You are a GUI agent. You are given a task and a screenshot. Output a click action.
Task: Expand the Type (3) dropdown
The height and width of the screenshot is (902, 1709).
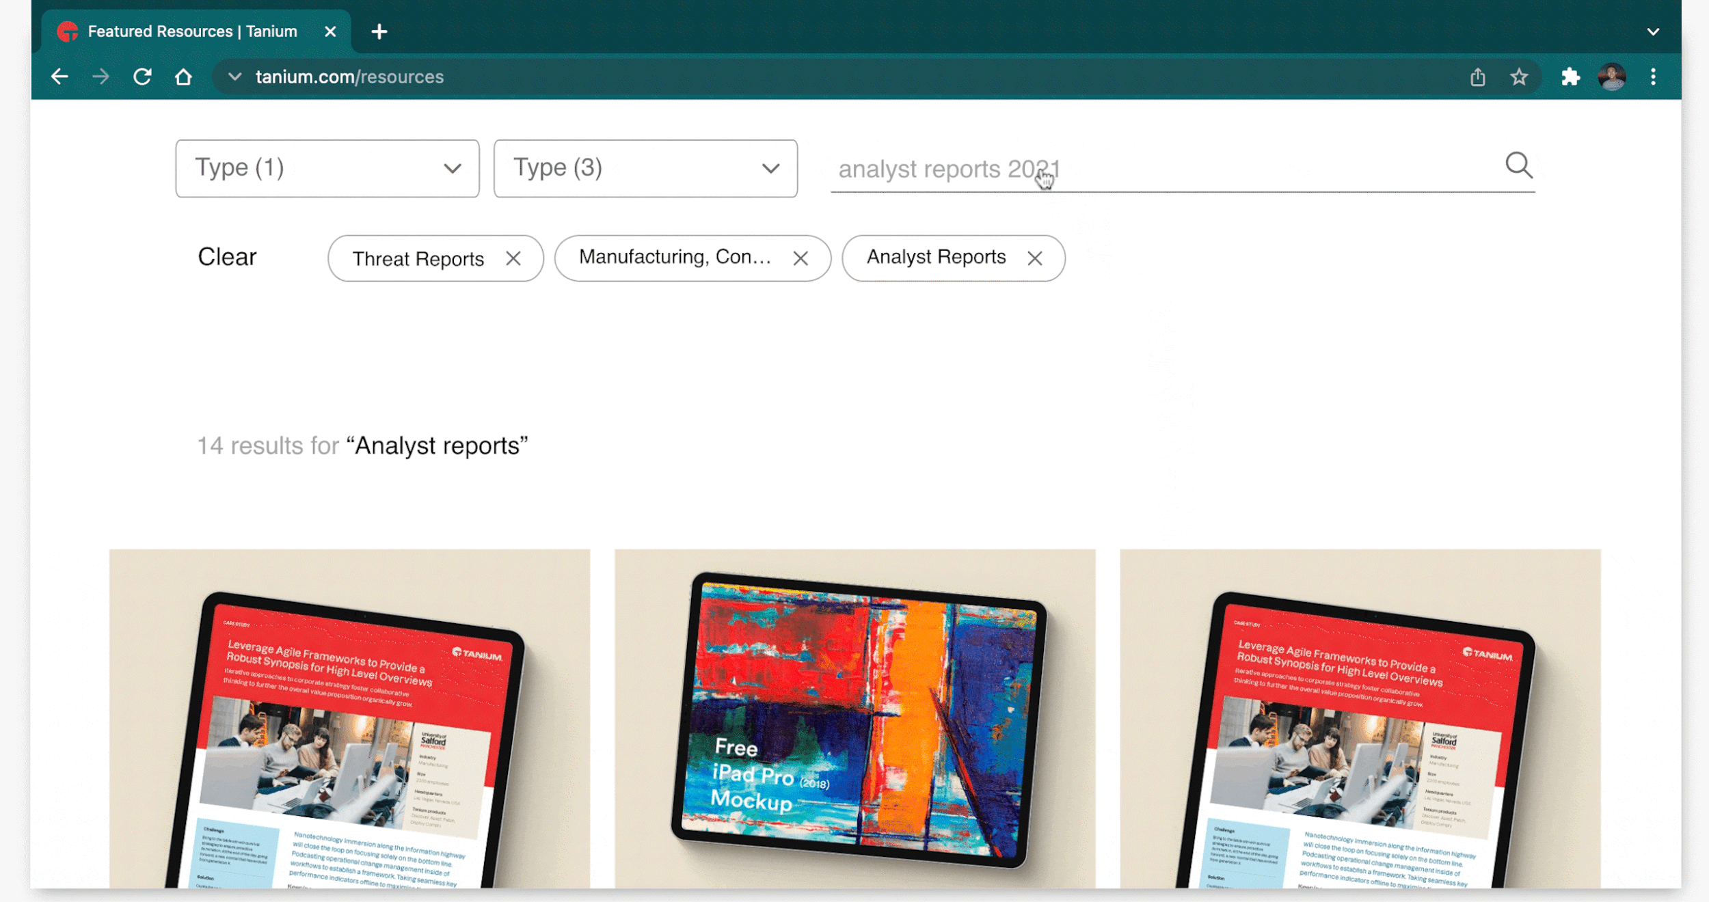click(x=645, y=168)
